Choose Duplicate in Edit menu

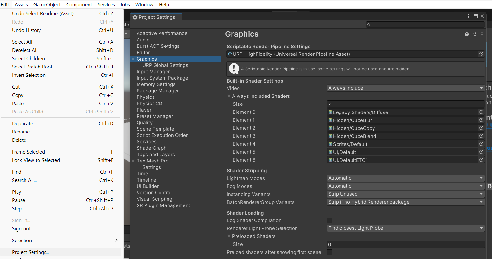(61, 124)
